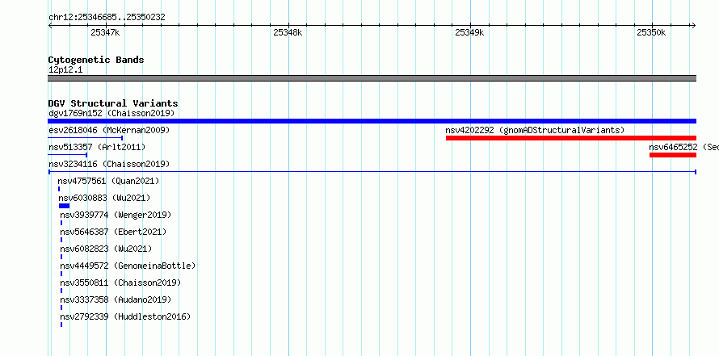Select the dgv1769n152 blue variant bar
The height and width of the screenshot is (356, 719).
(x=372, y=121)
